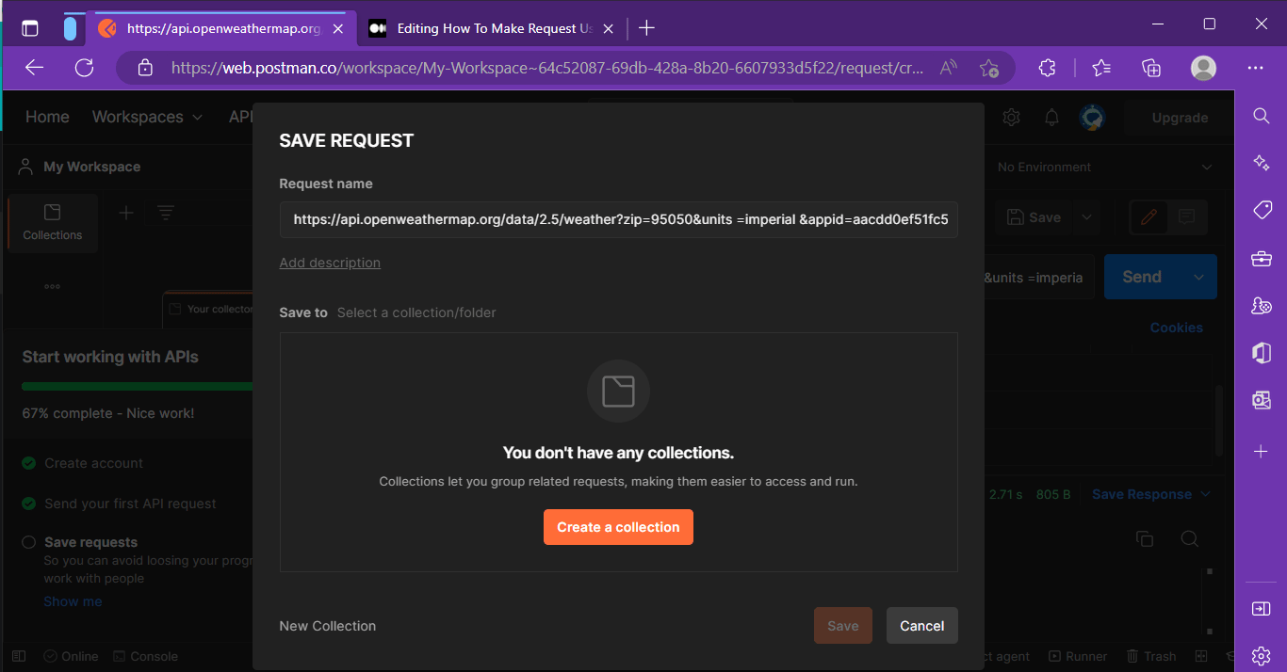Click the Add description link

coord(330,263)
